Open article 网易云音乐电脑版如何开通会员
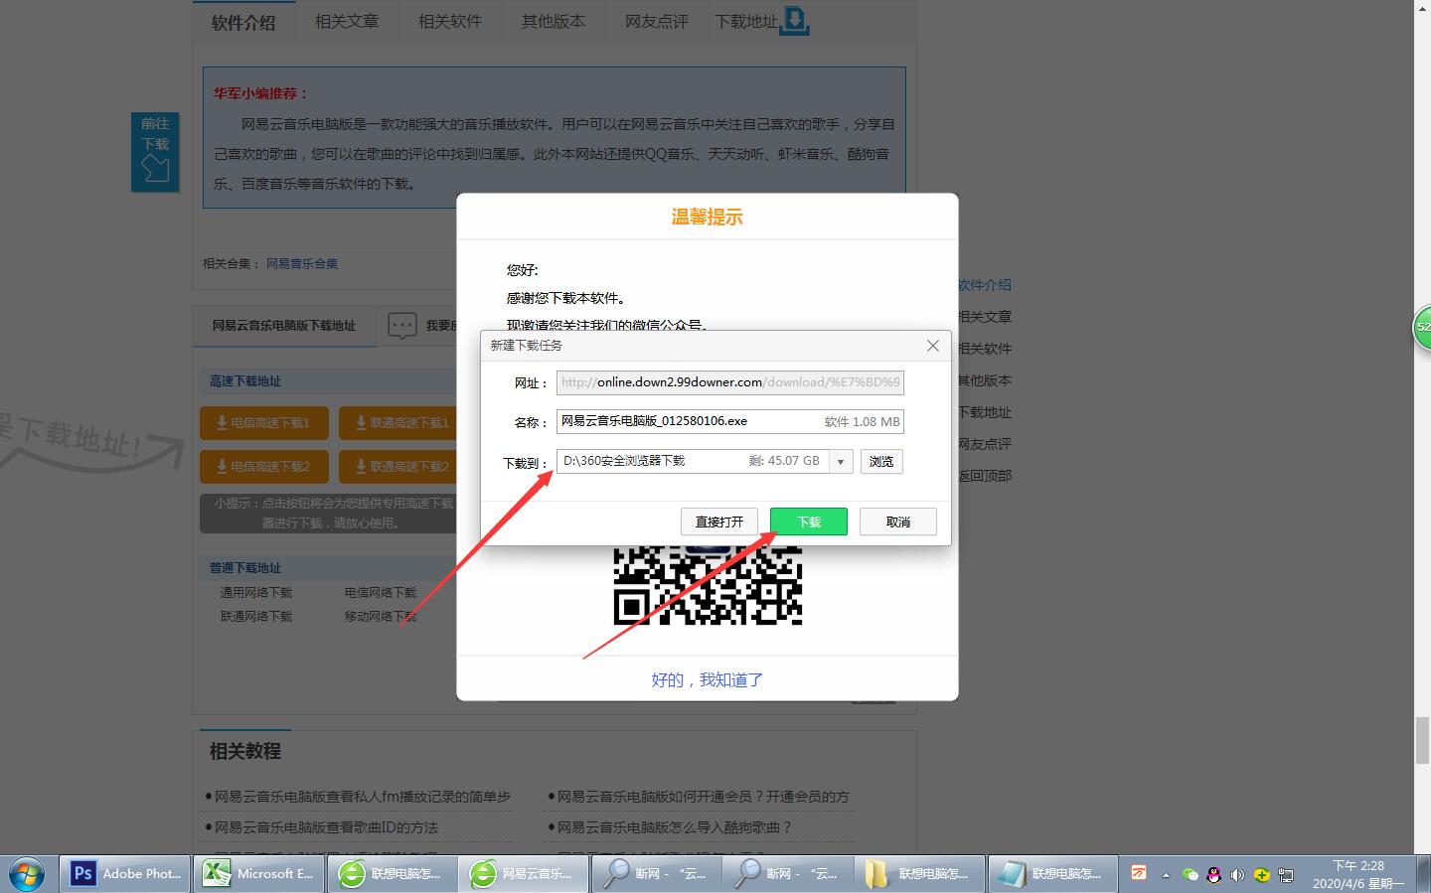 (704, 797)
